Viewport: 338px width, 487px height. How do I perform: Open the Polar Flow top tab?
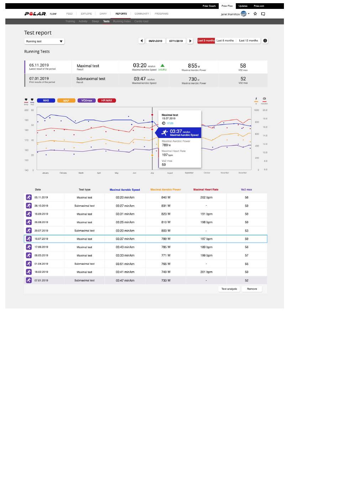(227, 6)
